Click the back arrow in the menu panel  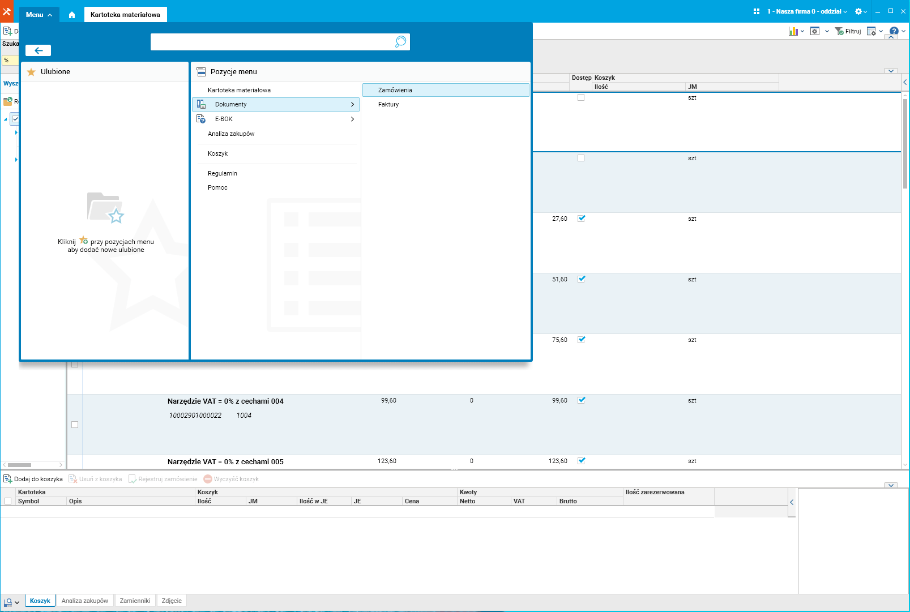coord(39,50)
